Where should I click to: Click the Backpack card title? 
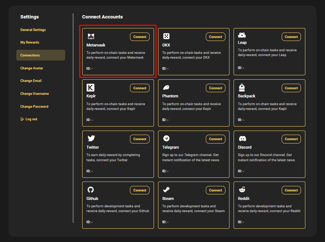(247, 96)
